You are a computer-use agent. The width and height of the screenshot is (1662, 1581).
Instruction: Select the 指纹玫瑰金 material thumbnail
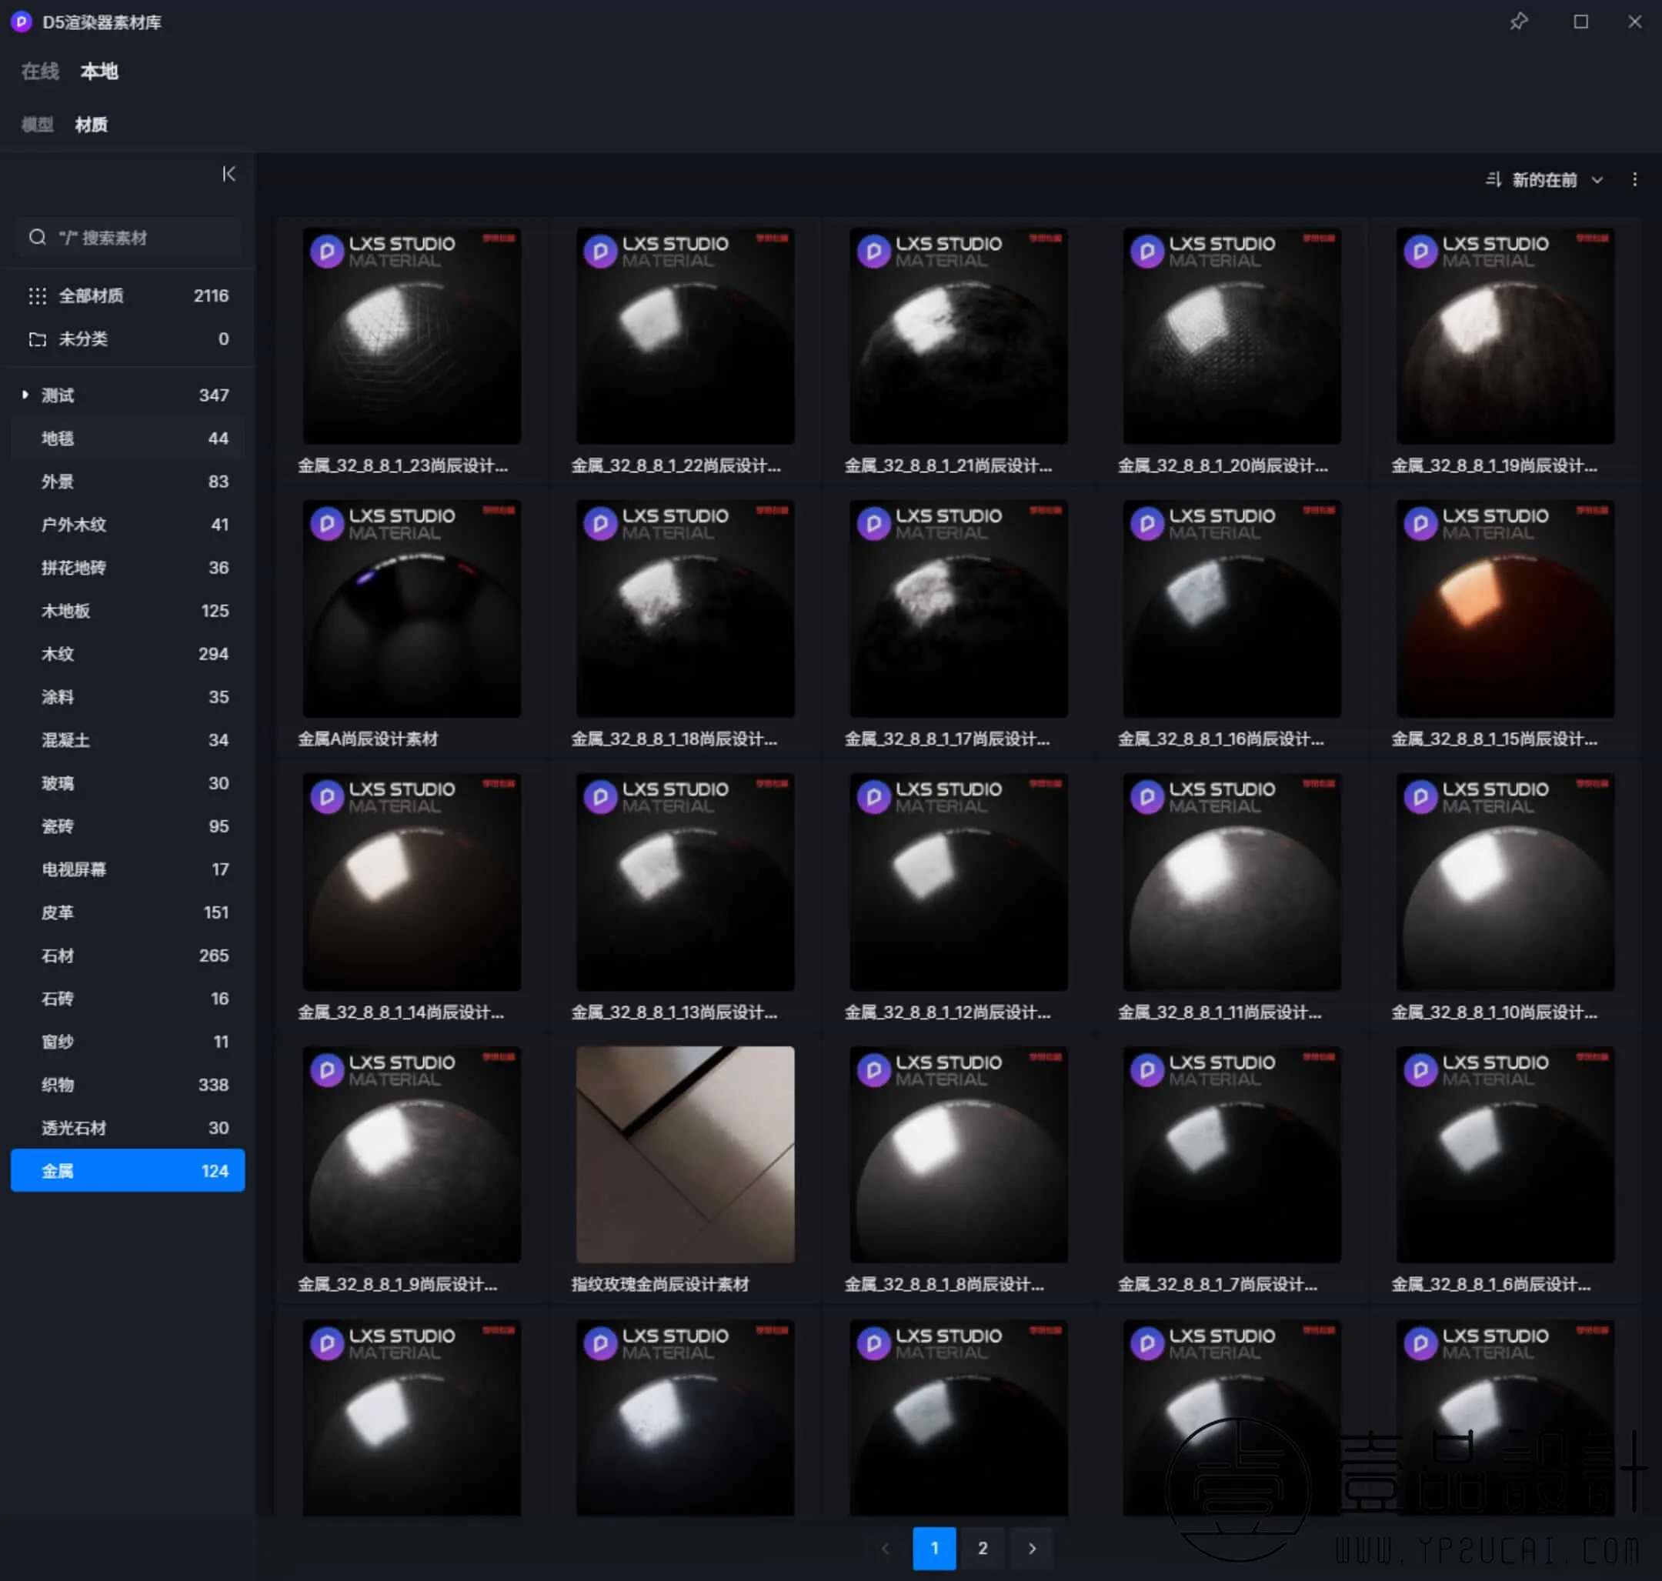coord(684,1154)
